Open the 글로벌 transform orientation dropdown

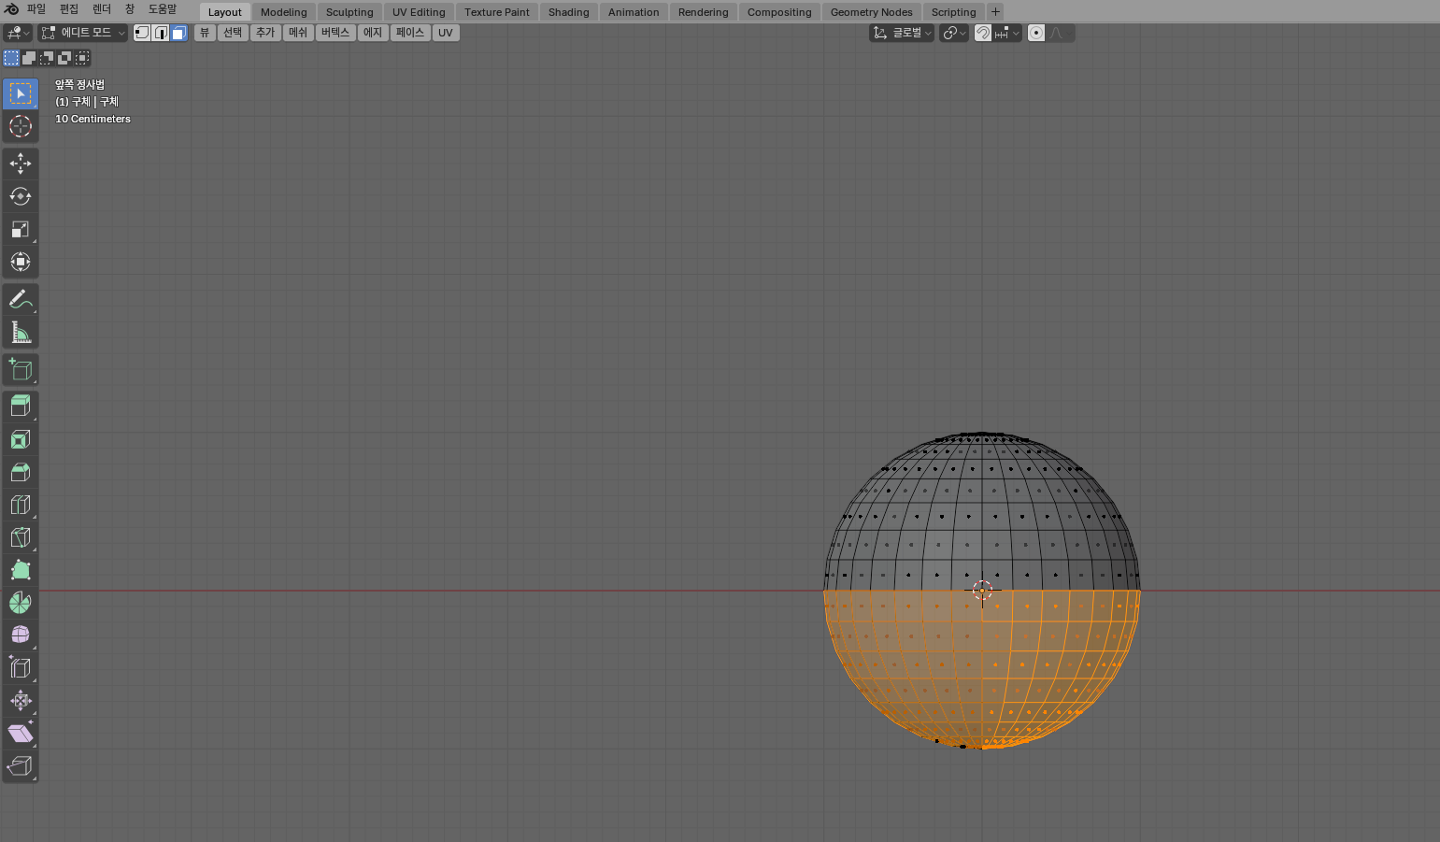coord(902,33)
